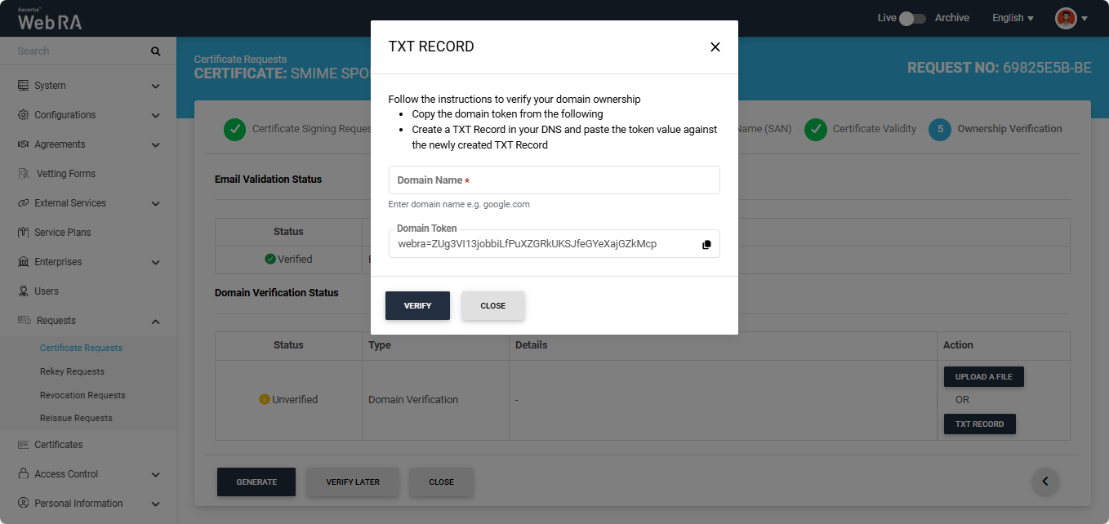The width and height of the screenshot is (1109, 524).
Task: Open the user avatar profile menu
Action: tap(1066, 18)
